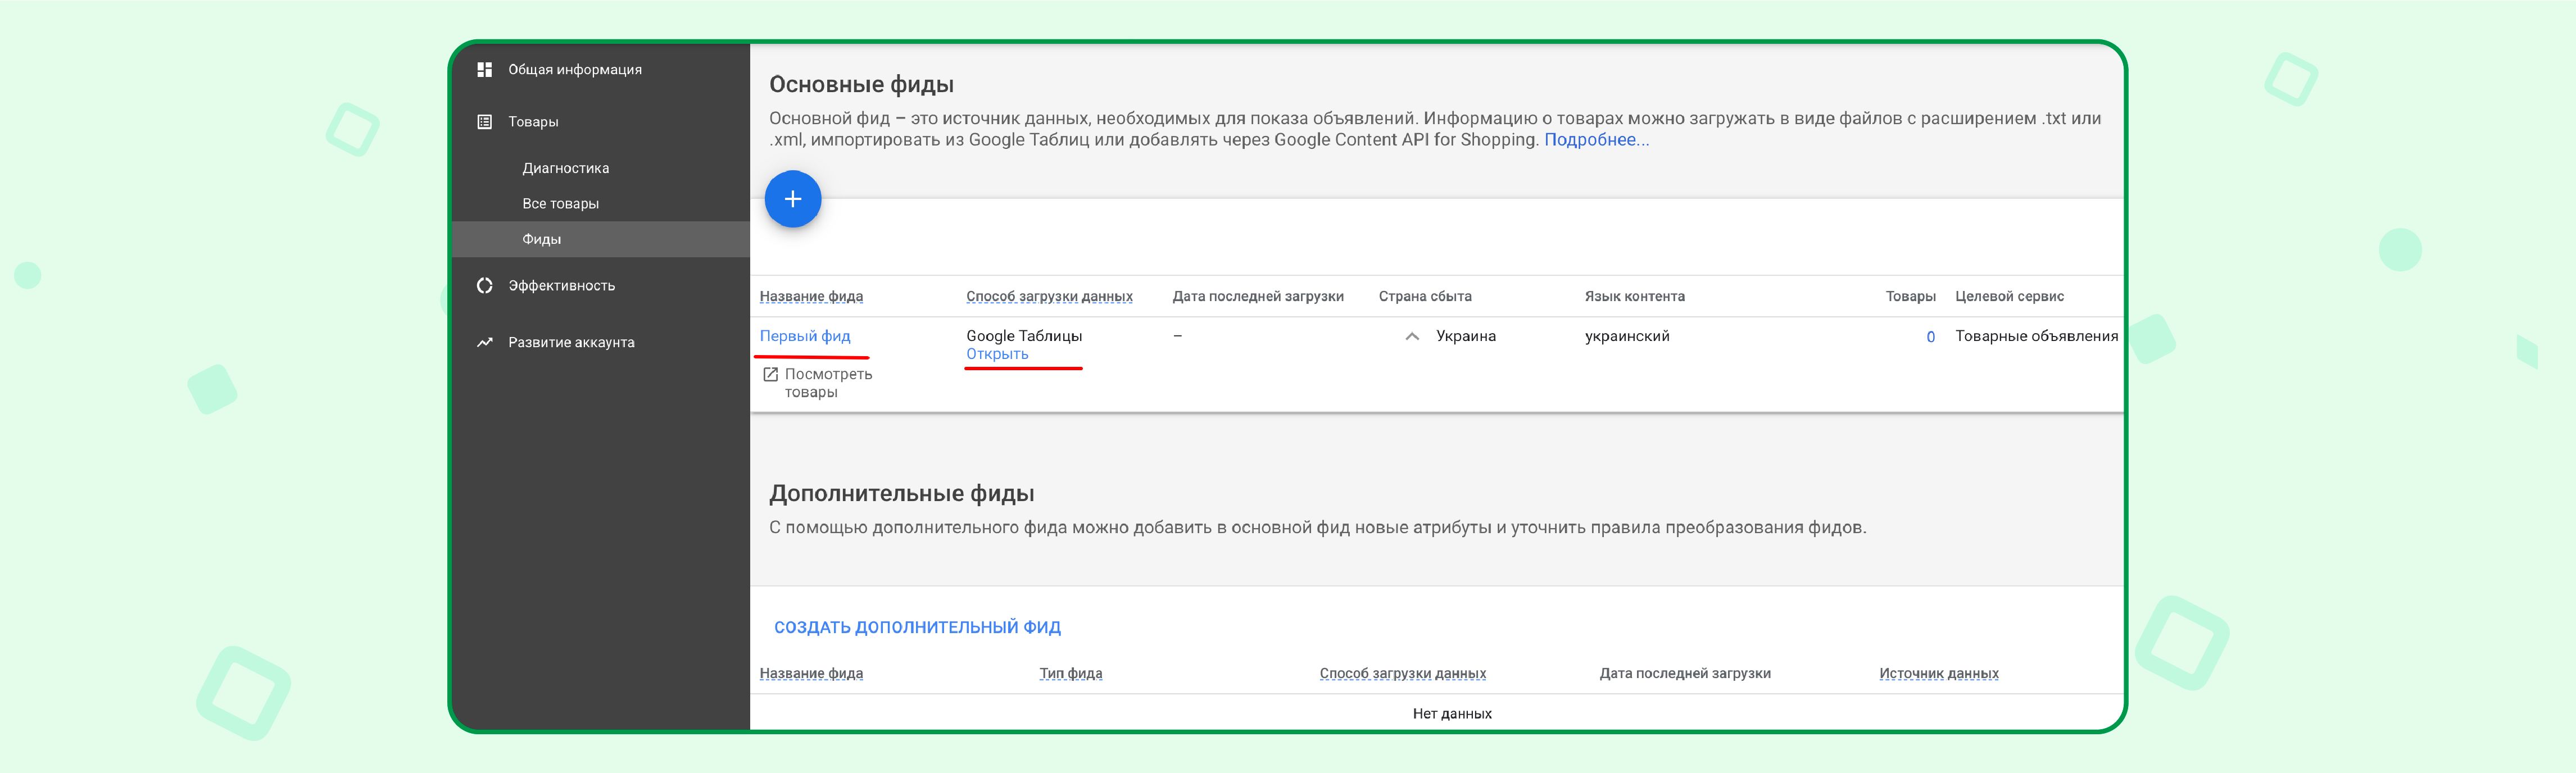
Task: Click Язык контента column header
Action: (1634, 296)
